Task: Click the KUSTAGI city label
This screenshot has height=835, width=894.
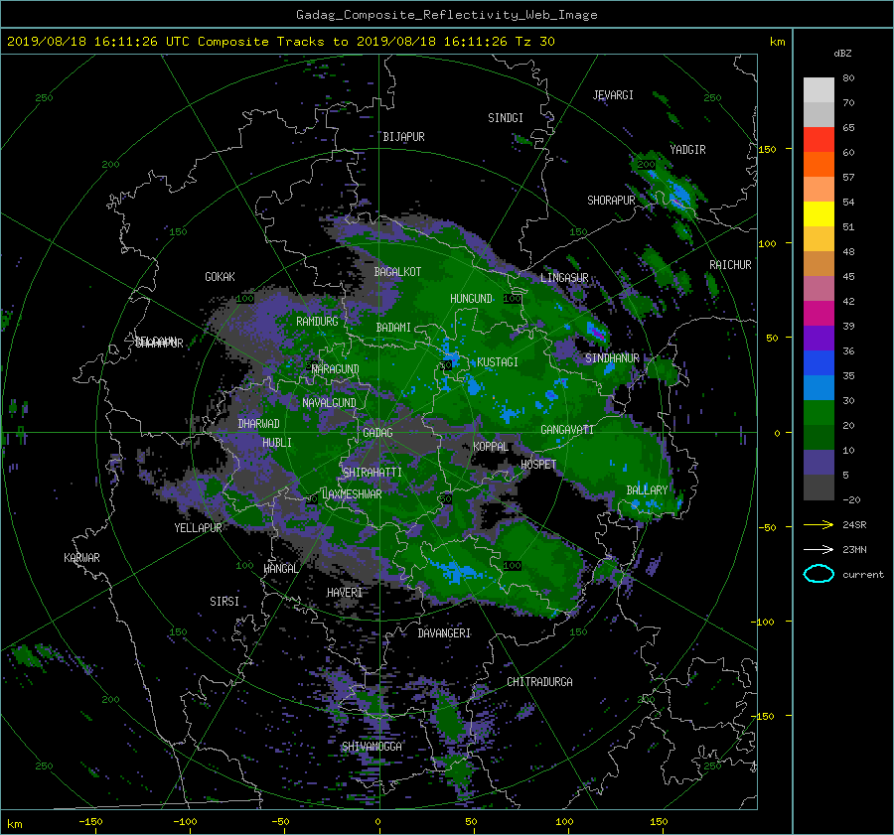Action: 498,362
